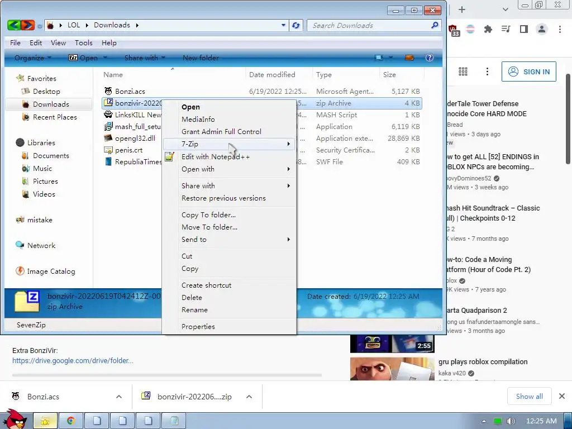Close the Chrome downloads bar
Screen dimensions: 572x429
[x=562, y=396]
